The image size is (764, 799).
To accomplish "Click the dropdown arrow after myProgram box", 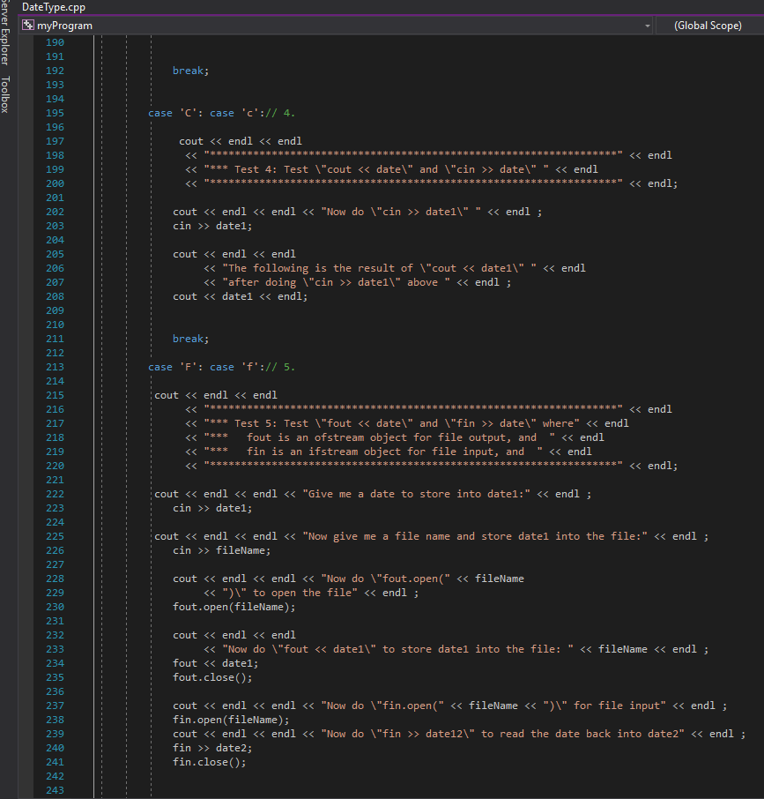I will (x=648, y=26).
